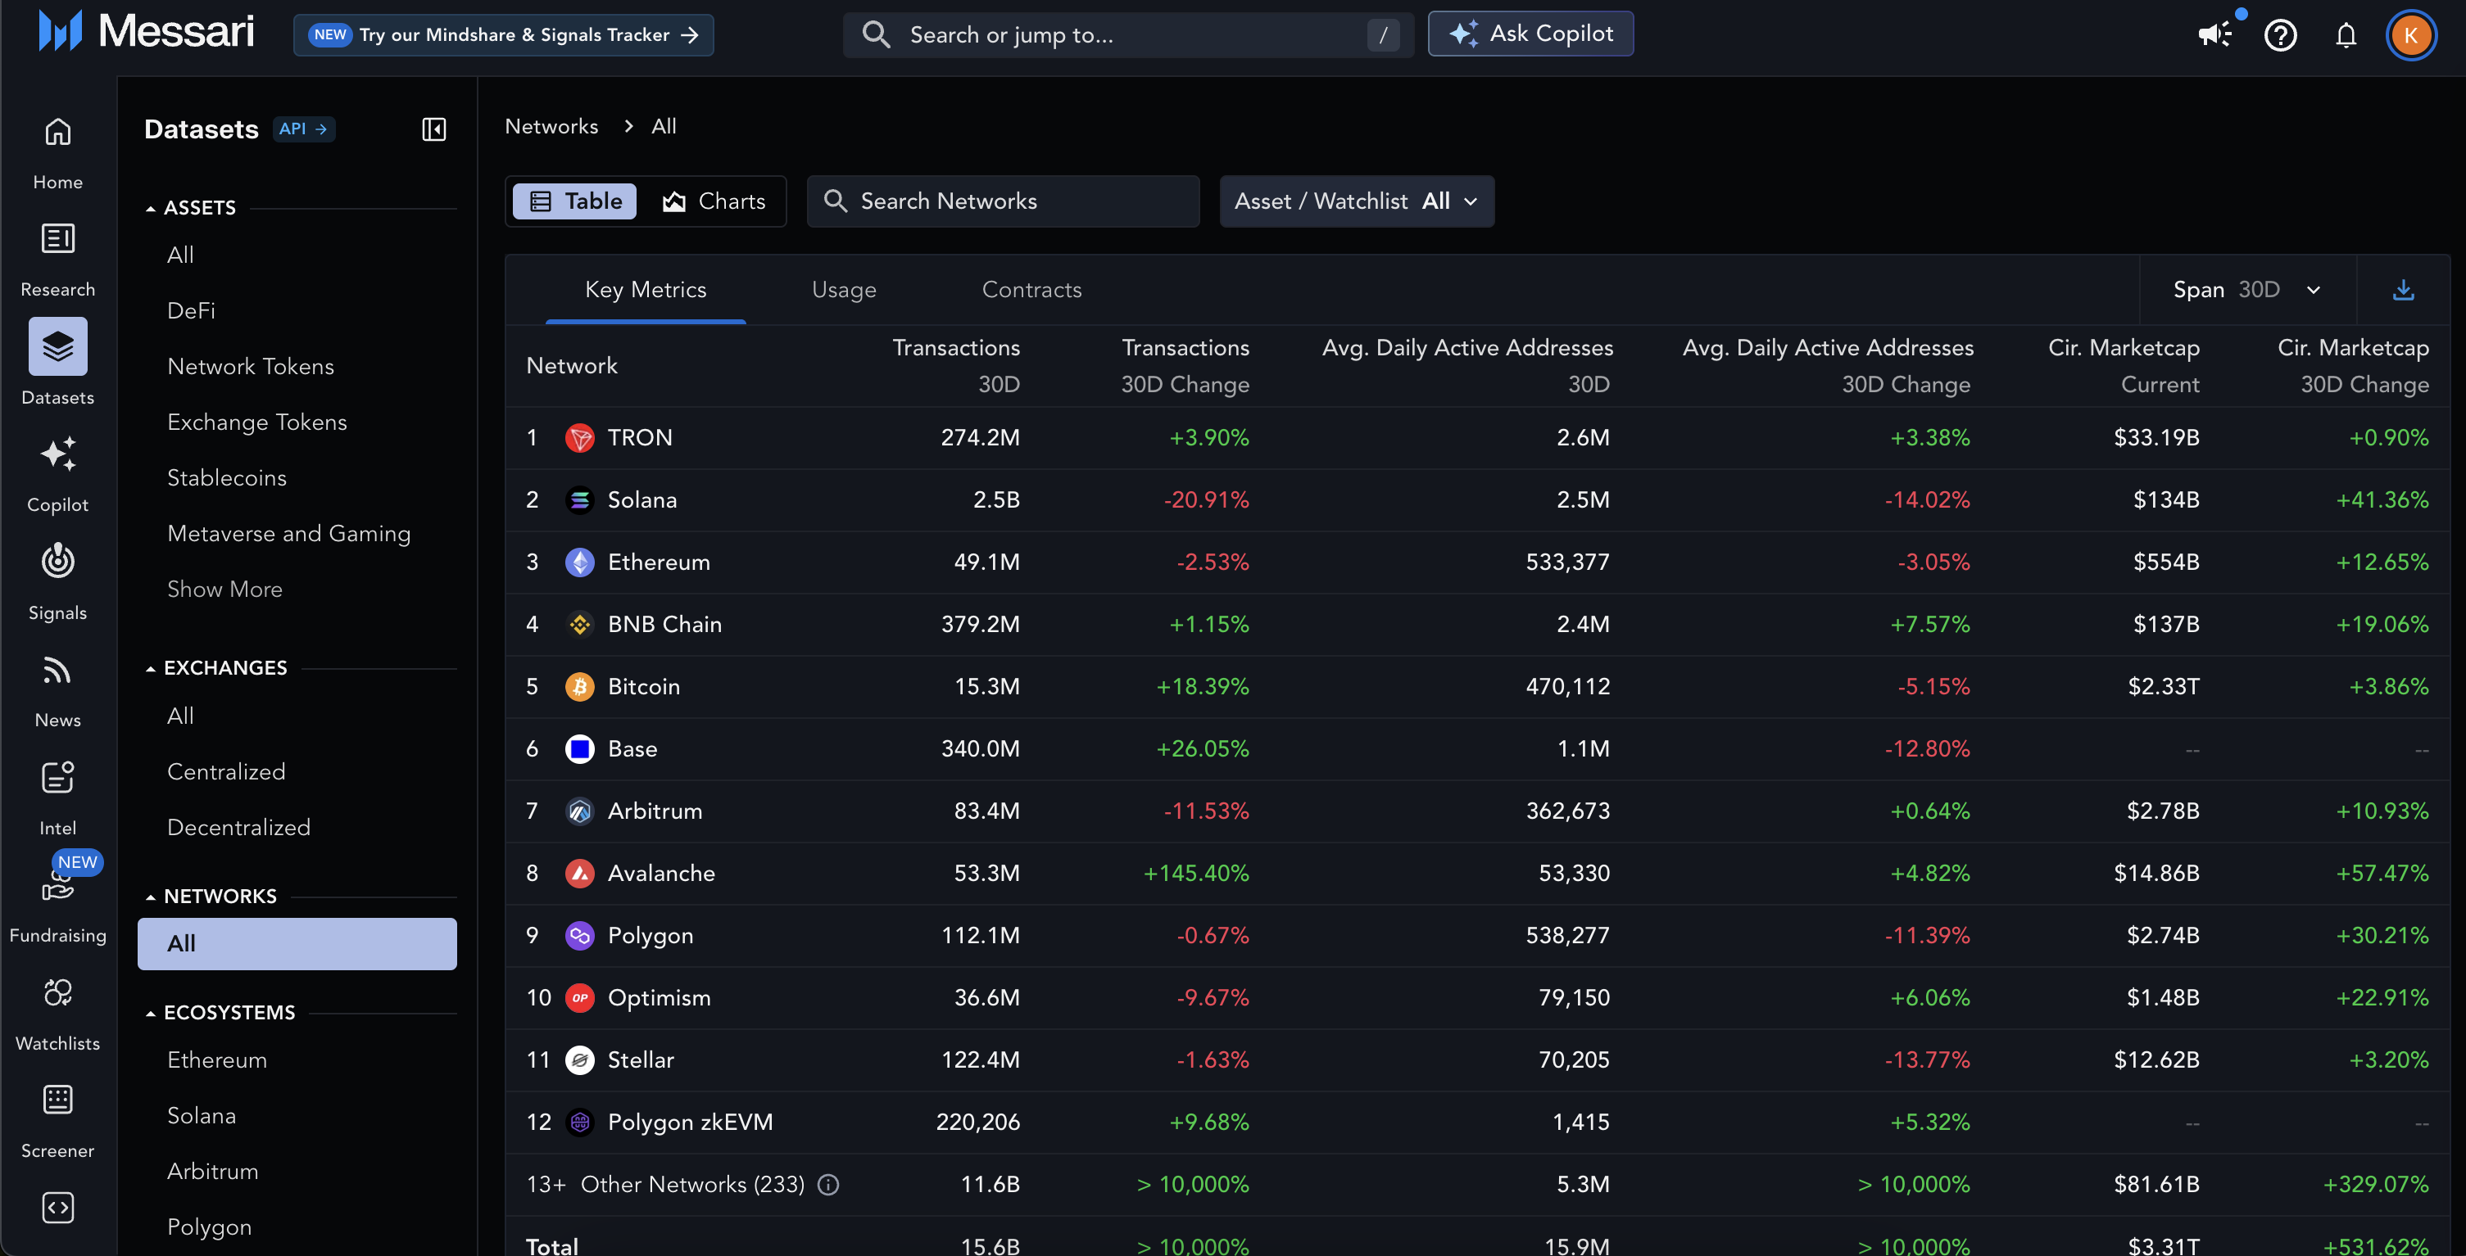This screenshot has width=2466, height=1256.
Task: Open Solana under Ecosystems
Action: 201,1116
